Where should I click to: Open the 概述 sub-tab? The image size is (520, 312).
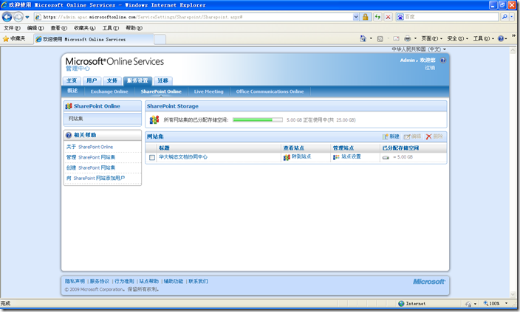(72, 91)
